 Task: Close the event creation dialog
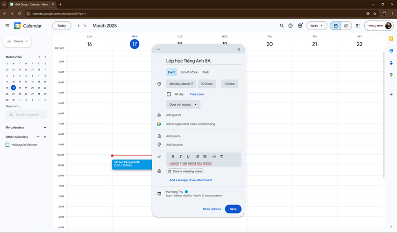239,49
